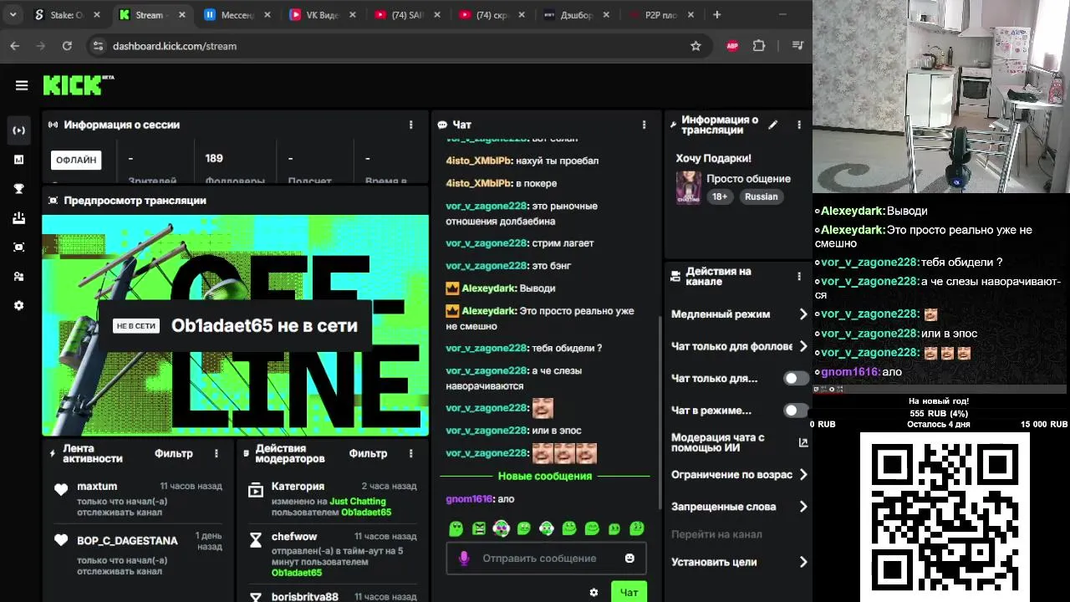Click the purple microphone icon in the message box
1070x602 pixels.
point(464,559)
